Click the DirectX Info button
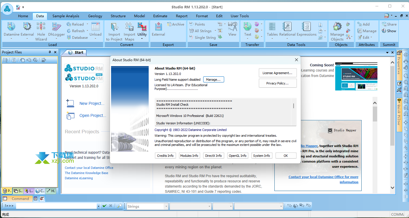409x218 pixels. point(214,156)
